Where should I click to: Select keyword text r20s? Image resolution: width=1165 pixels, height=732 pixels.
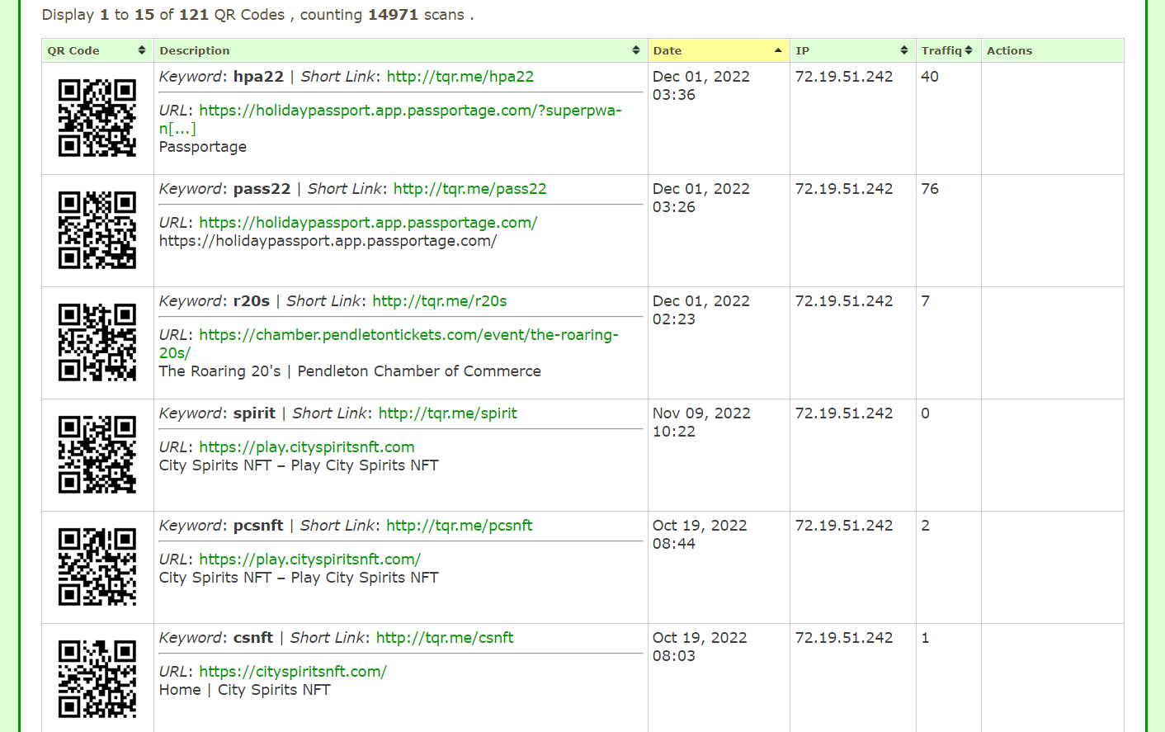click(252, 301)
